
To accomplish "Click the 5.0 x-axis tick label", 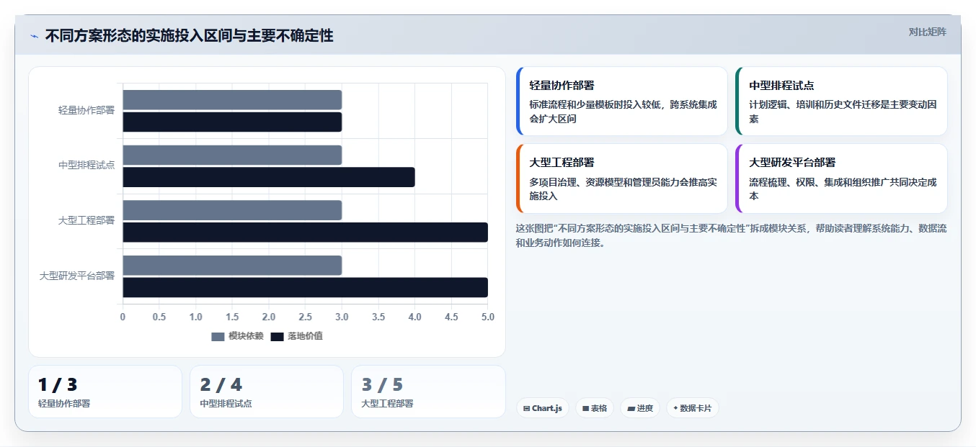I will [488, 317].
